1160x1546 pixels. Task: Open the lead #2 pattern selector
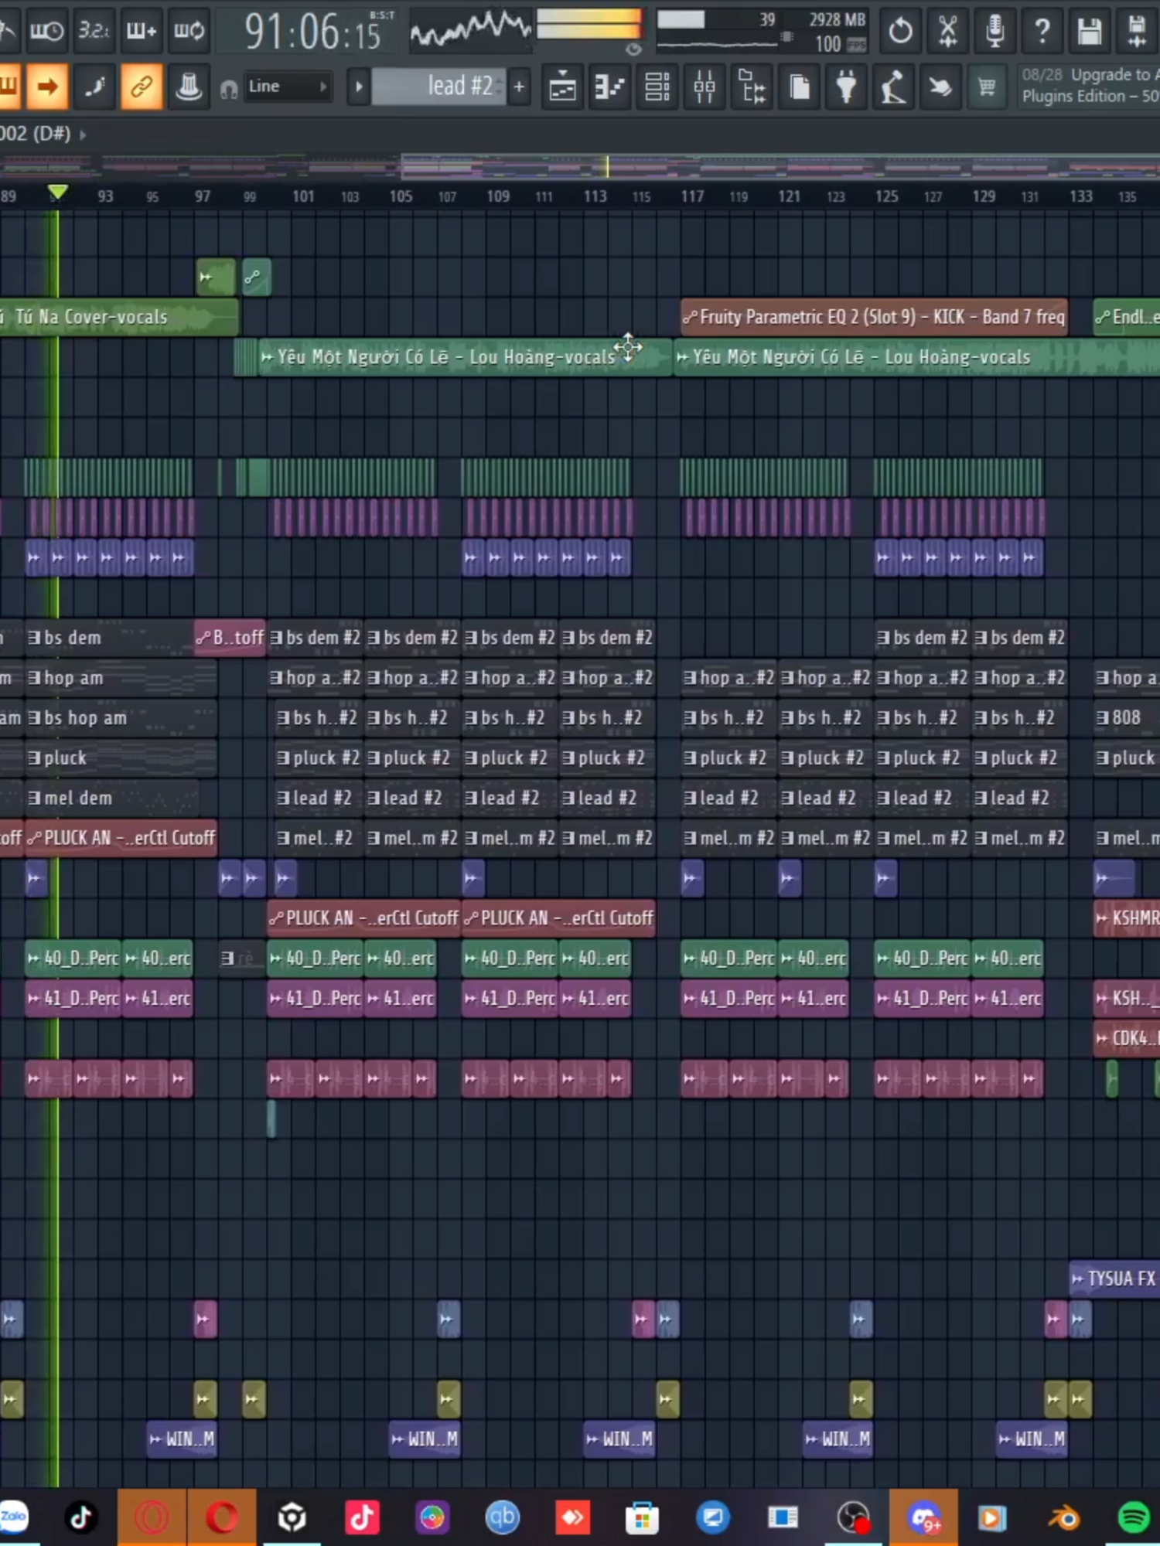[x=438, y=87]
